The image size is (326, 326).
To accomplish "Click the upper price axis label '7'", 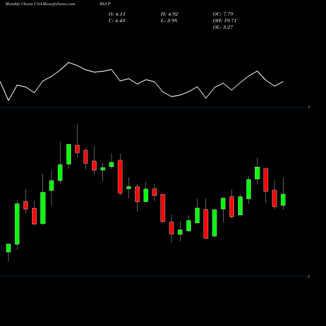I will (x=309, y=108).
